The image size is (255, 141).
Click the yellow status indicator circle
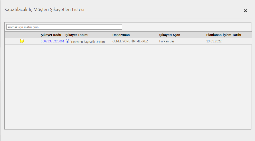[x=22, y=41]
